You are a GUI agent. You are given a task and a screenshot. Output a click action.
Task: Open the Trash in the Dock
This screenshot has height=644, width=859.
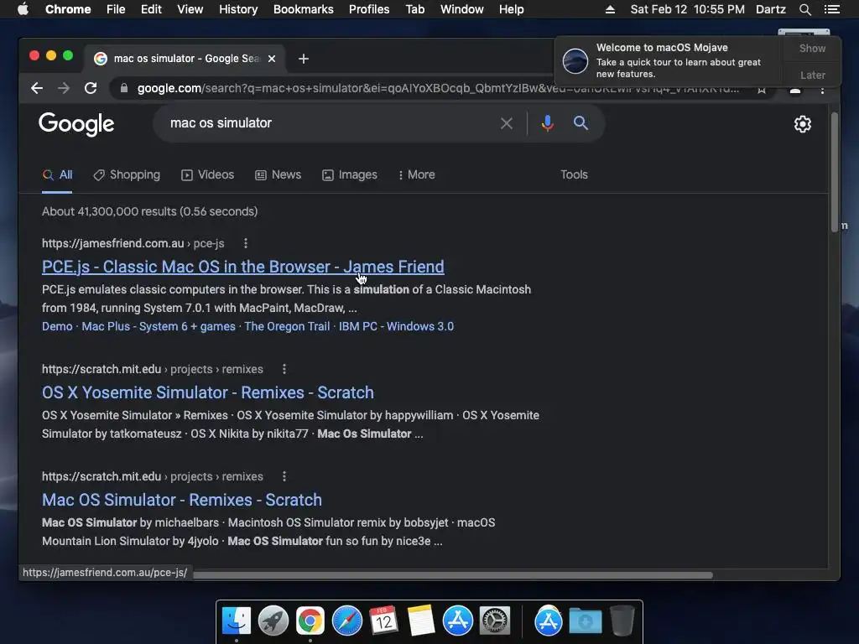(622, 621)
